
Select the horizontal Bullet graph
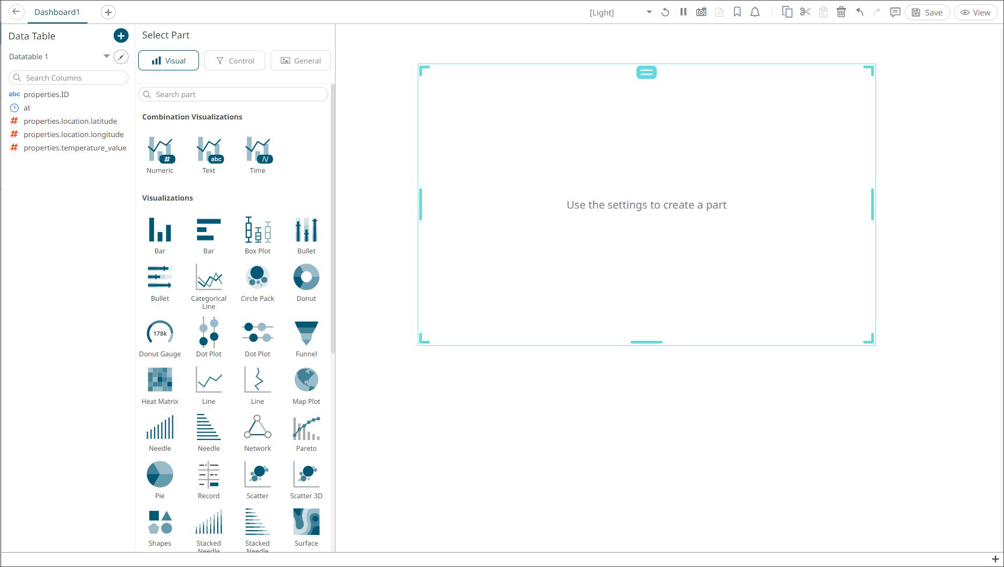[160, 283]
